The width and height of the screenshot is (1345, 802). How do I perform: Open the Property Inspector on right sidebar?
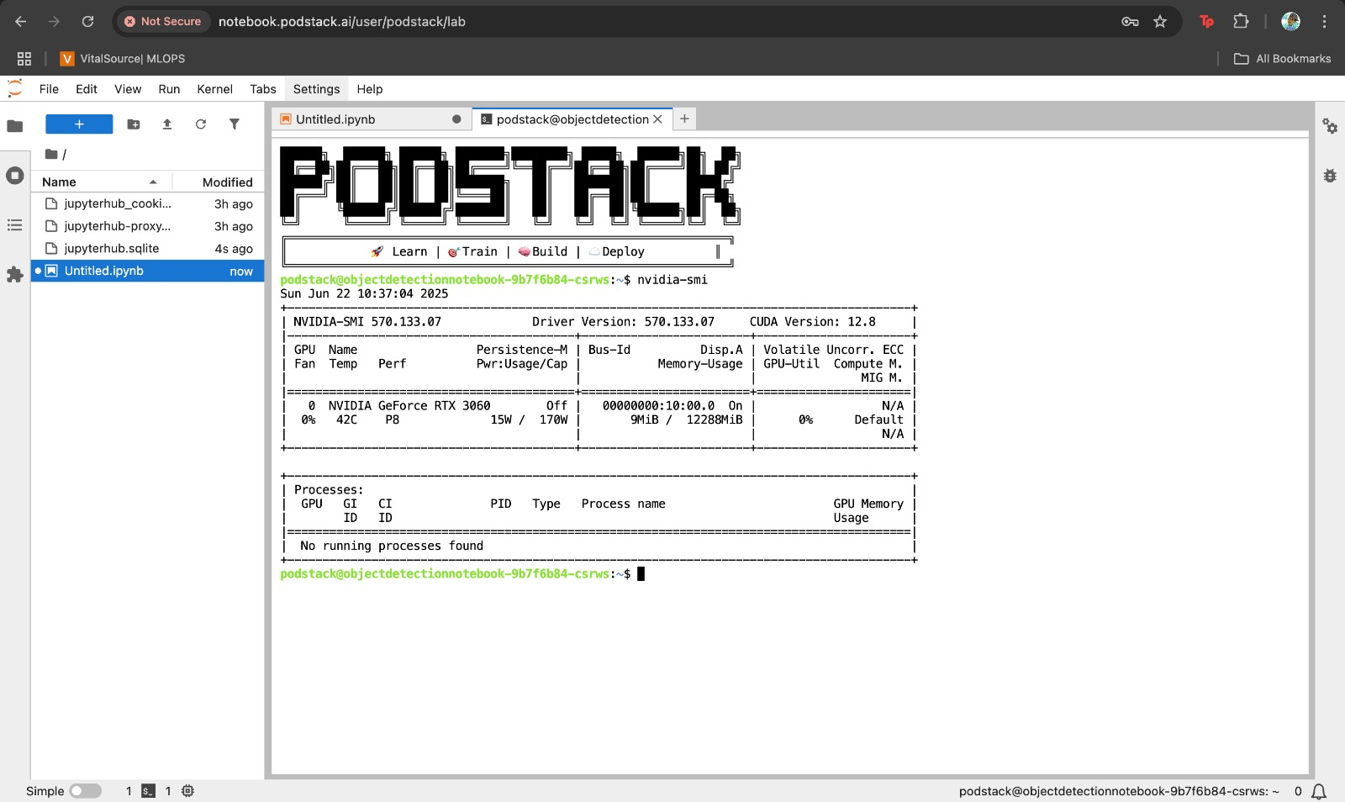[1330, 126]
